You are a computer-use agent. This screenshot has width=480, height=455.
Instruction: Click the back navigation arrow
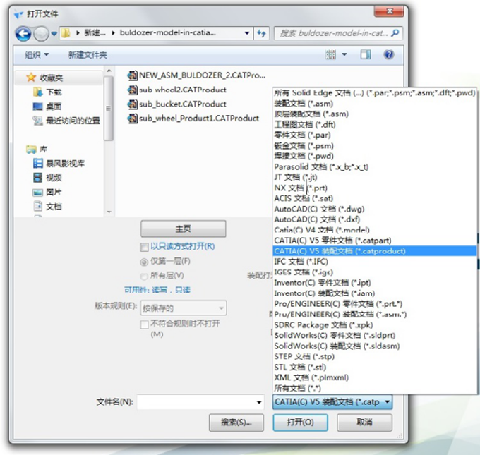(23, 33)
